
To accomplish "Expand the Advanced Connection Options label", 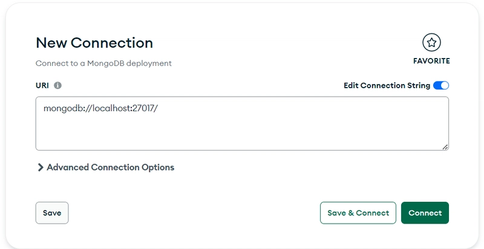I will pyautogui.click(x=110, y=167).
